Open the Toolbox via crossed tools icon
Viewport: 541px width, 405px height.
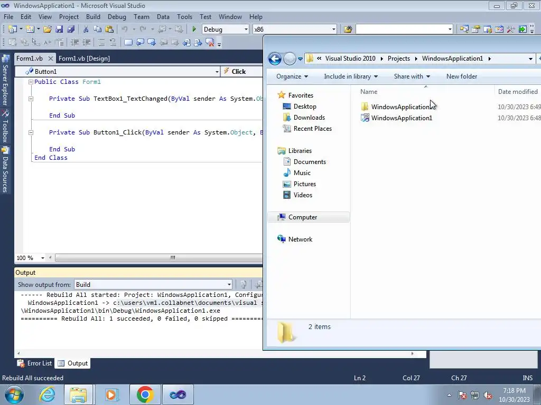[x=511, y=30]
